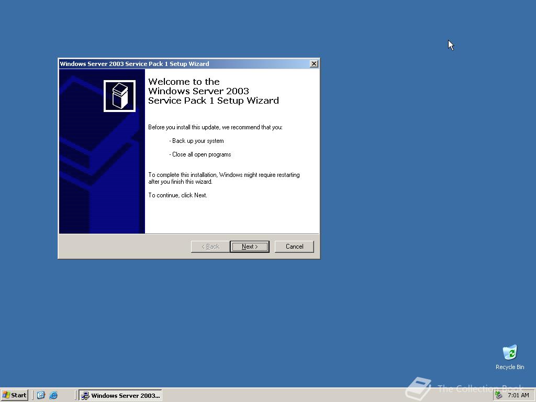
Task: Click the Quick Launch toolbar divider handle
Action: (33, 395)
